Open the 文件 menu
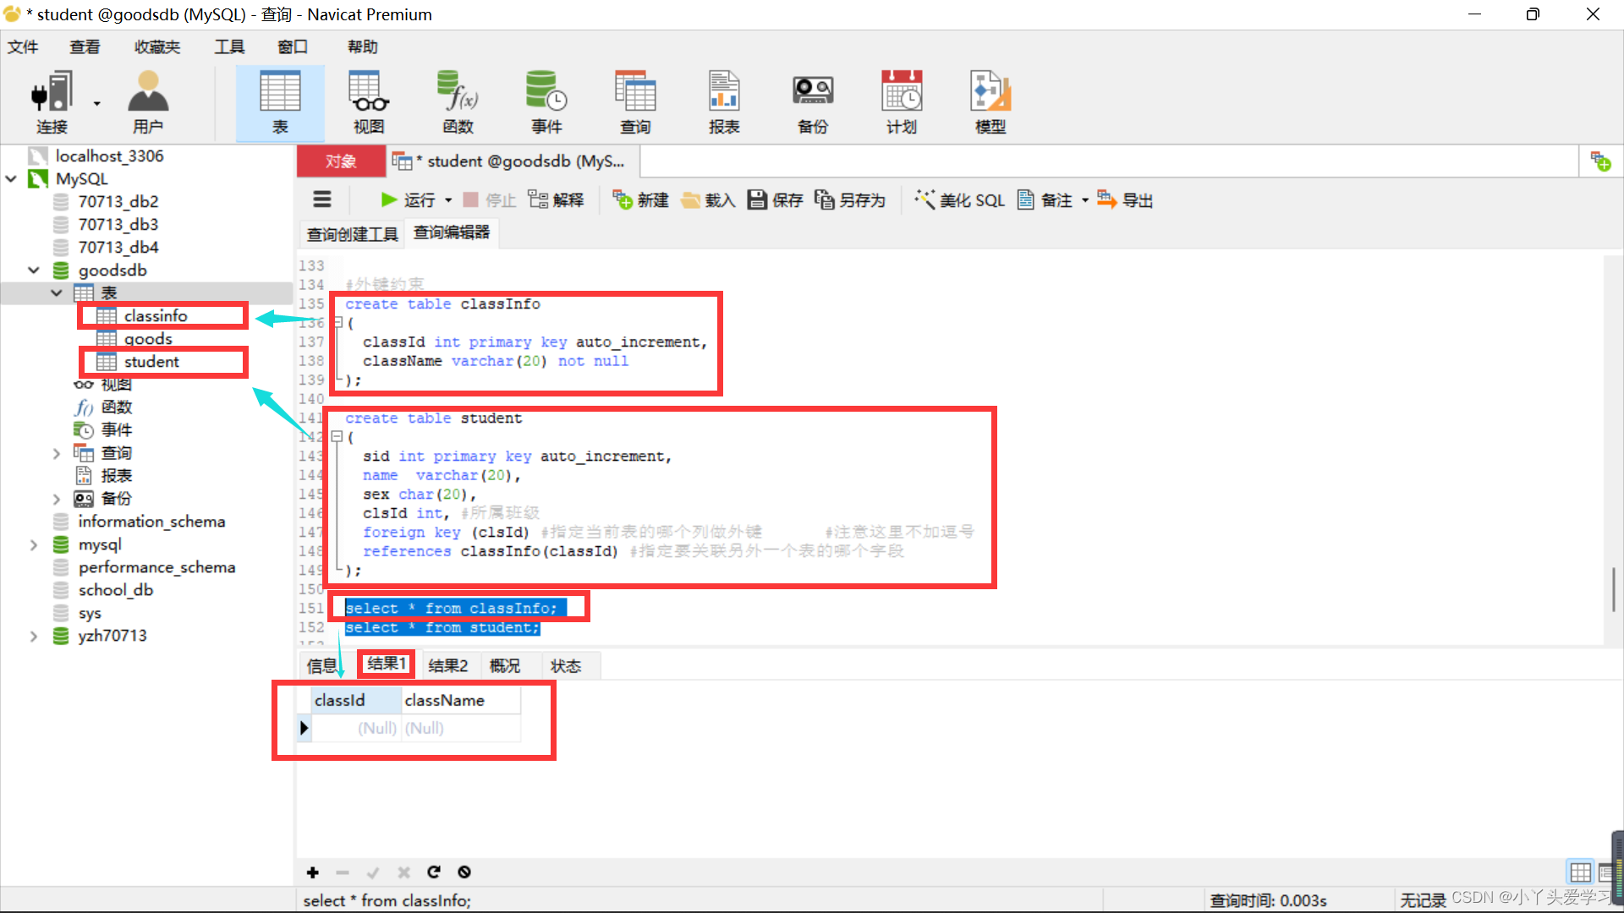The width and height of the screenshot is (1624, 913). pos(23,46)
